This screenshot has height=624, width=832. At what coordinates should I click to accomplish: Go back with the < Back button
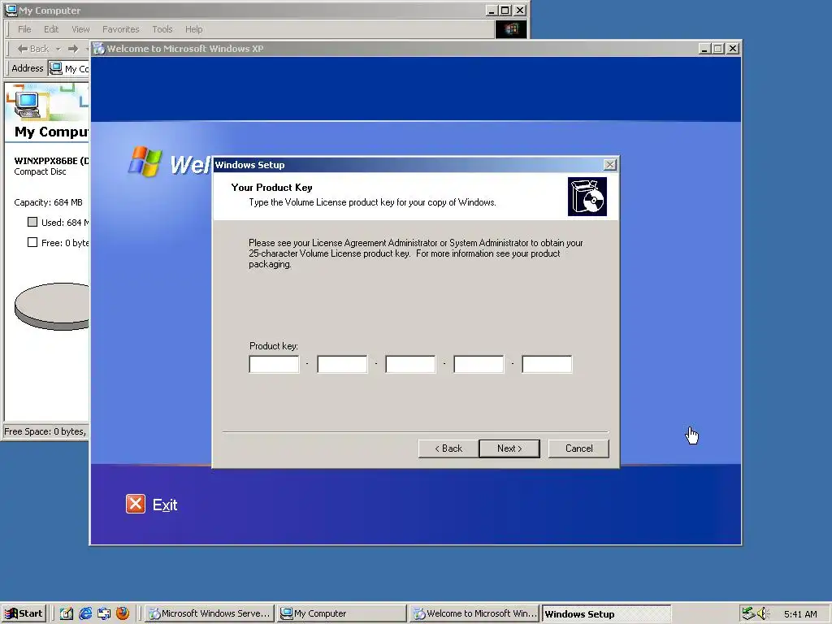448,448
